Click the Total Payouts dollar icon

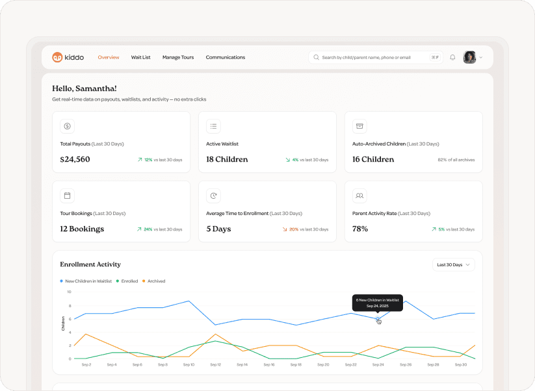67,126
